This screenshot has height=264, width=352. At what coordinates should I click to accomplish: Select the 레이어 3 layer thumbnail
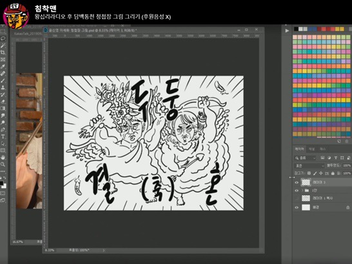(x=306, y=182)
